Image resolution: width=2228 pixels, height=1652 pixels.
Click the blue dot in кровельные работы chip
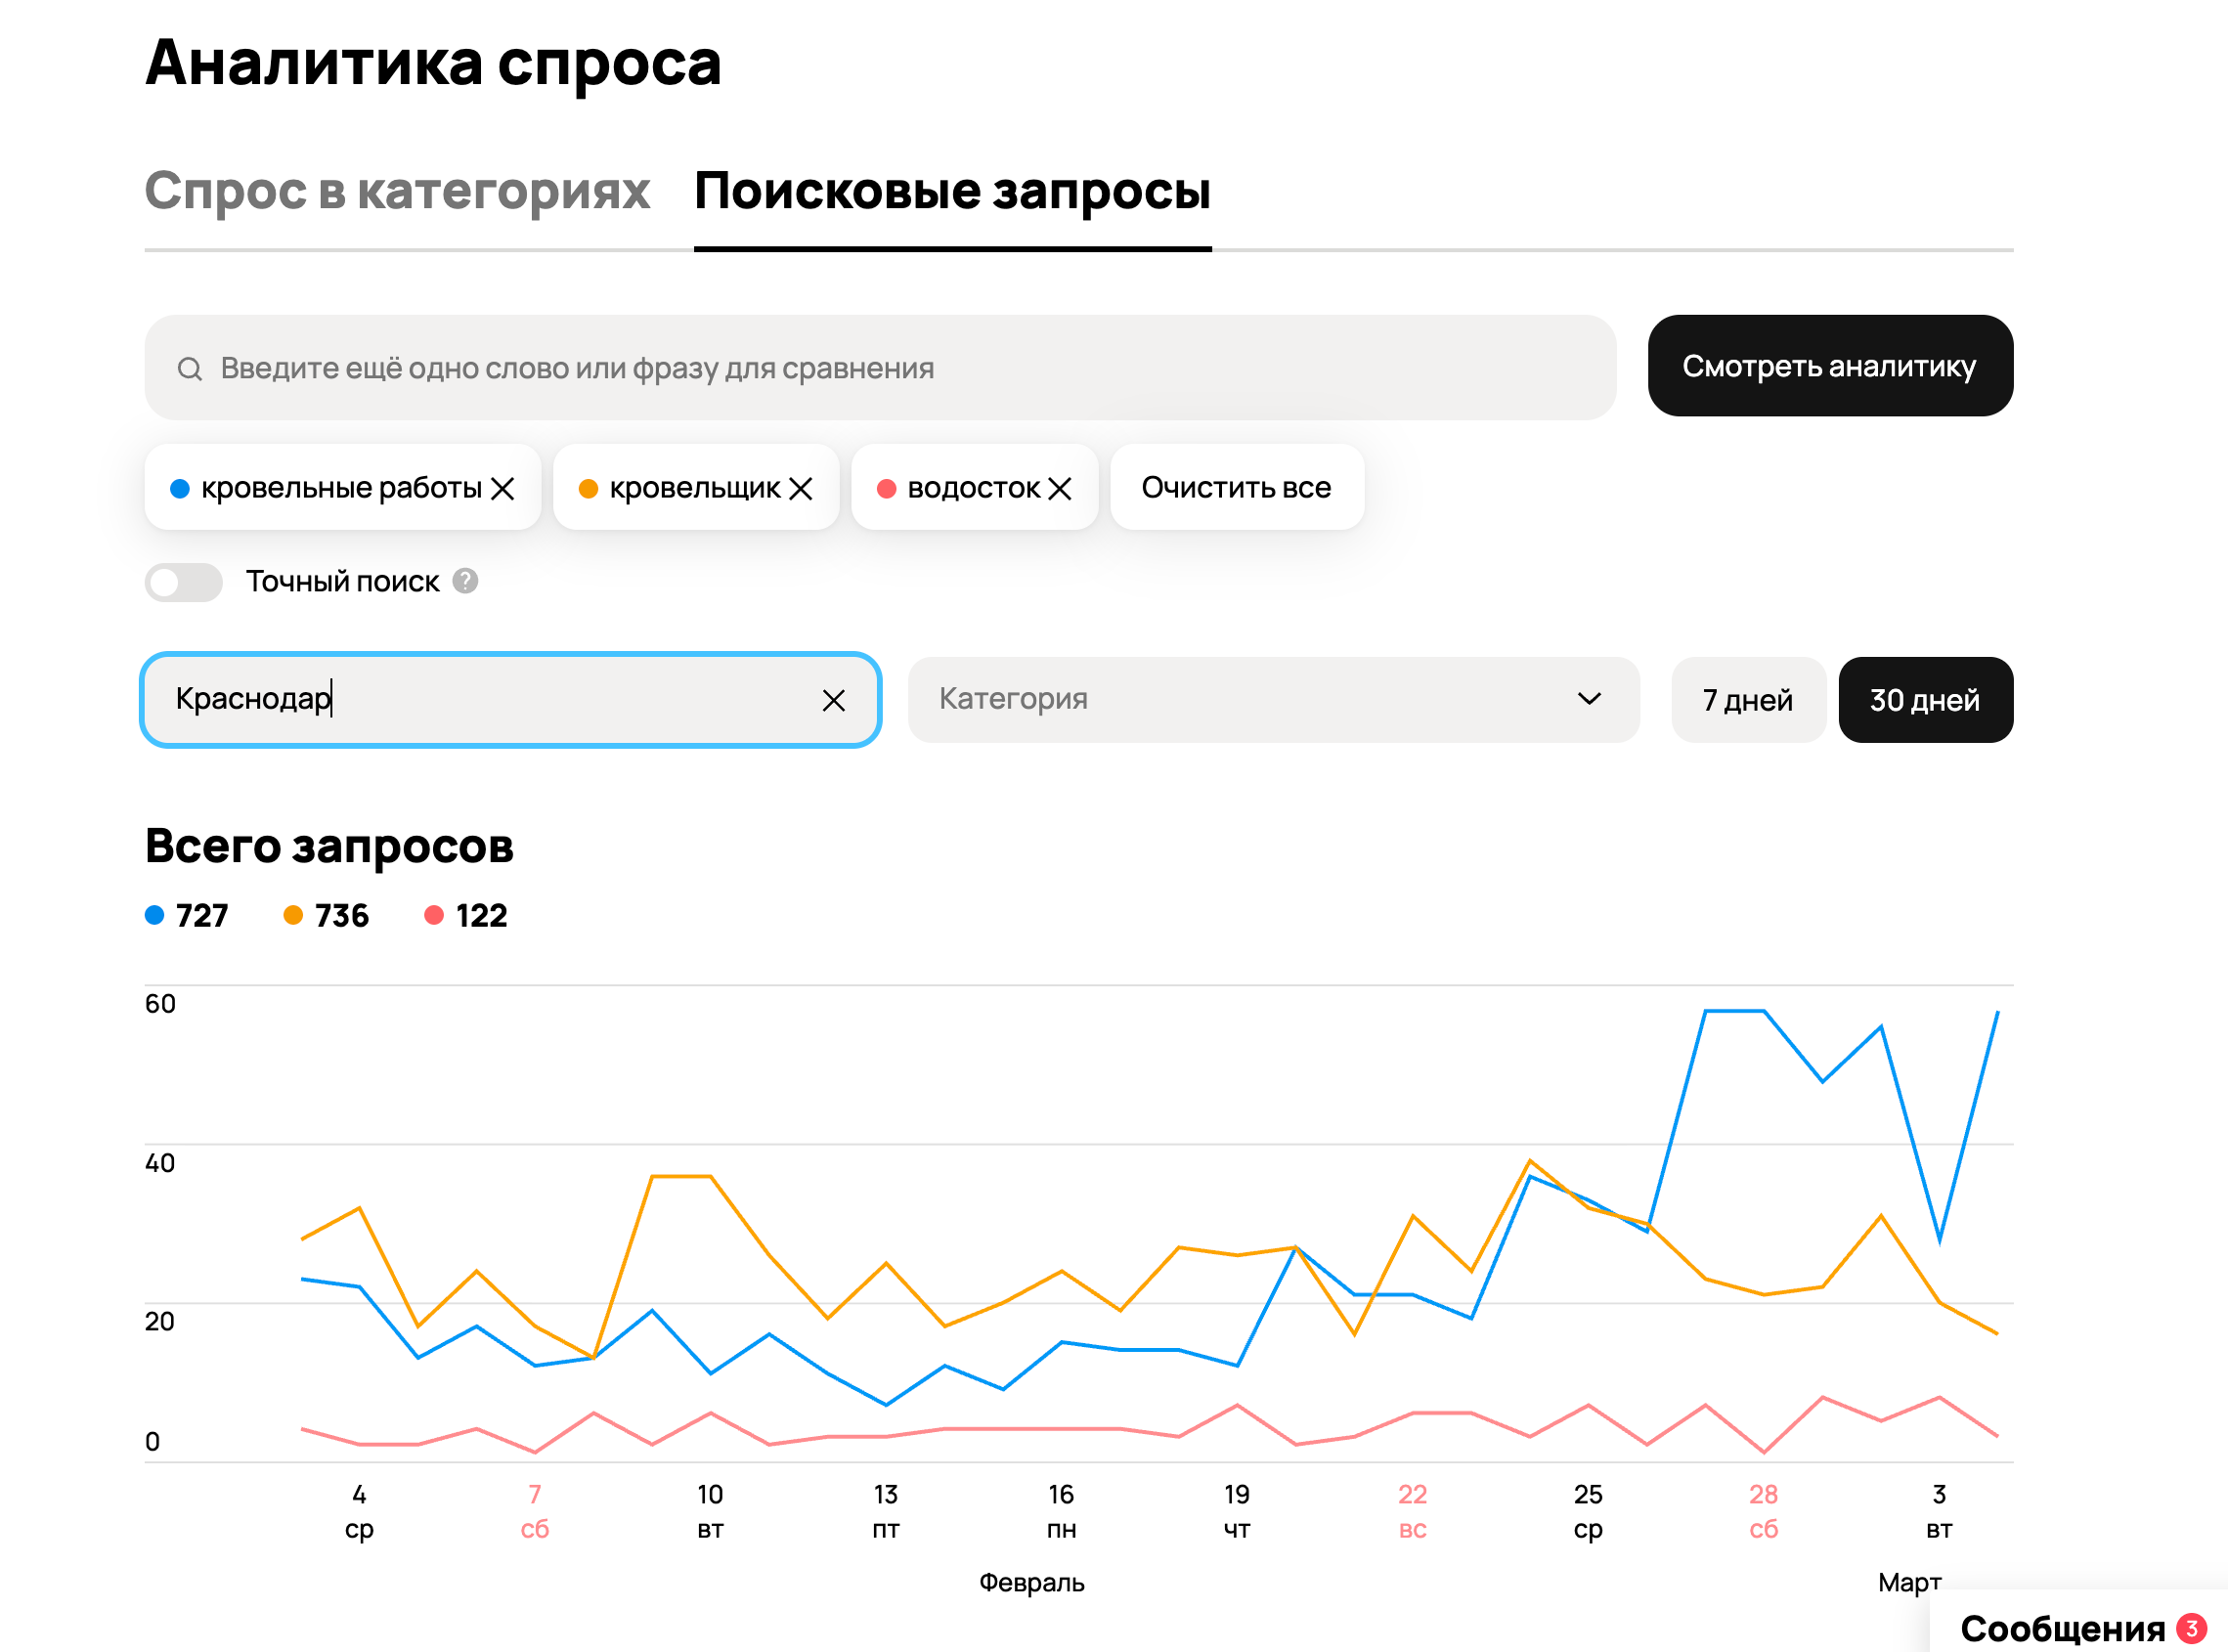pyautogui.click(x=180, y=488)
